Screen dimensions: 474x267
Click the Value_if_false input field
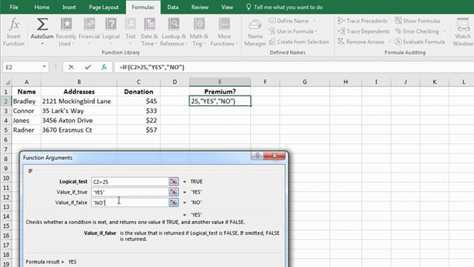[130, 203]
